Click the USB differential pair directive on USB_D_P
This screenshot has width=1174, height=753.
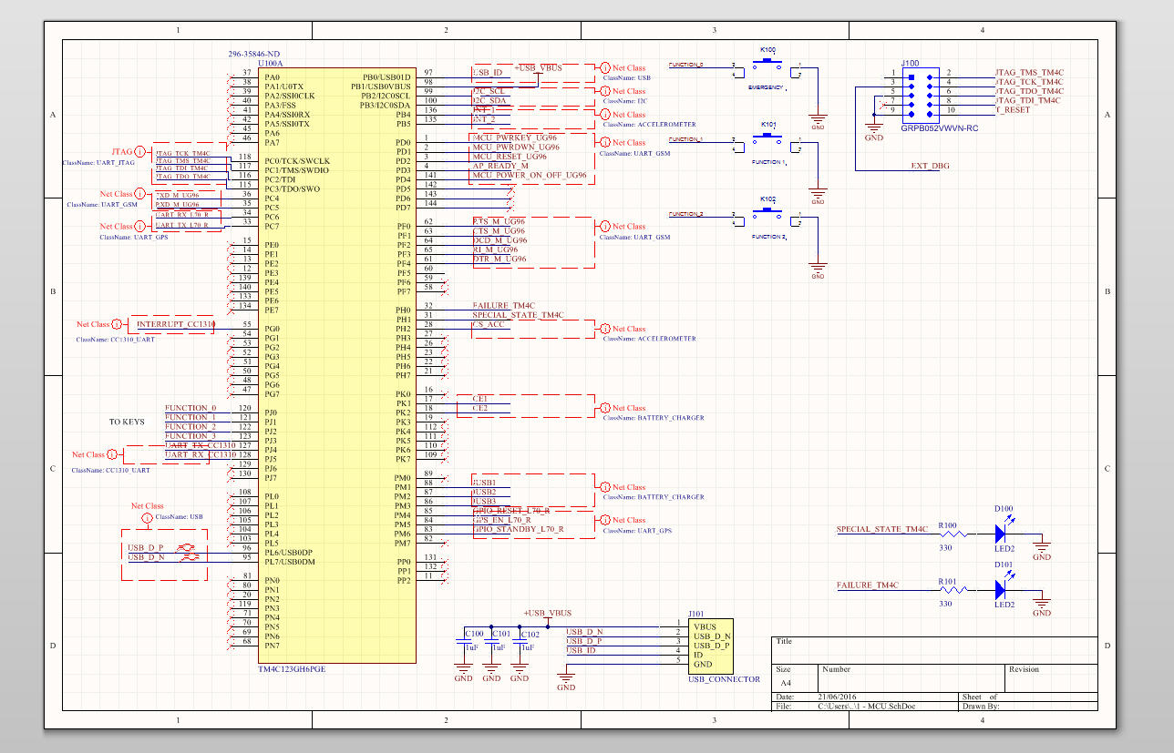click(x=188, y=548)
